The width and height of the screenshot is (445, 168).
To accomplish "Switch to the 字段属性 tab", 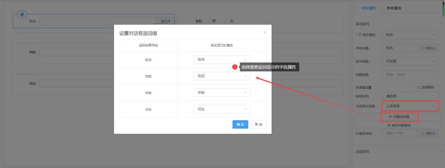I will [368, 8].
